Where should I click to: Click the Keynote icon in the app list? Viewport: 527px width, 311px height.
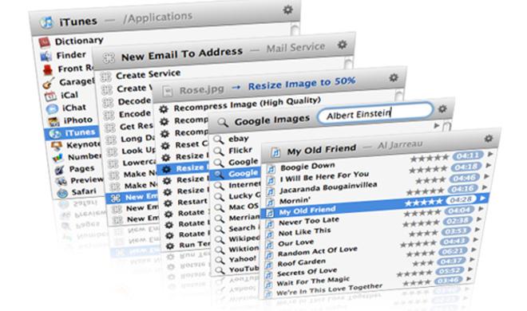(57, 146)
